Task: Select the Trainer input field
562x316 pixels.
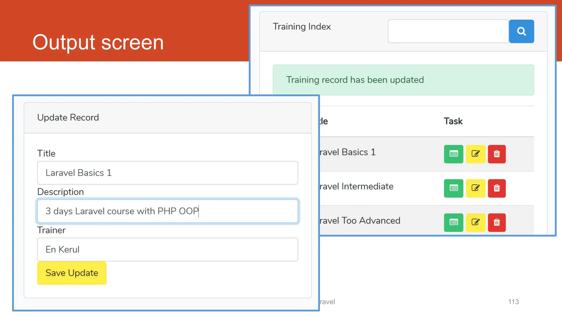Action: pos(167,249)
